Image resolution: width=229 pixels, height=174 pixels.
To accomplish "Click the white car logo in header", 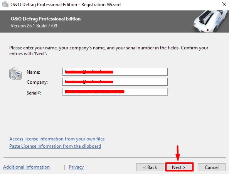I will (x=211, y=21).
